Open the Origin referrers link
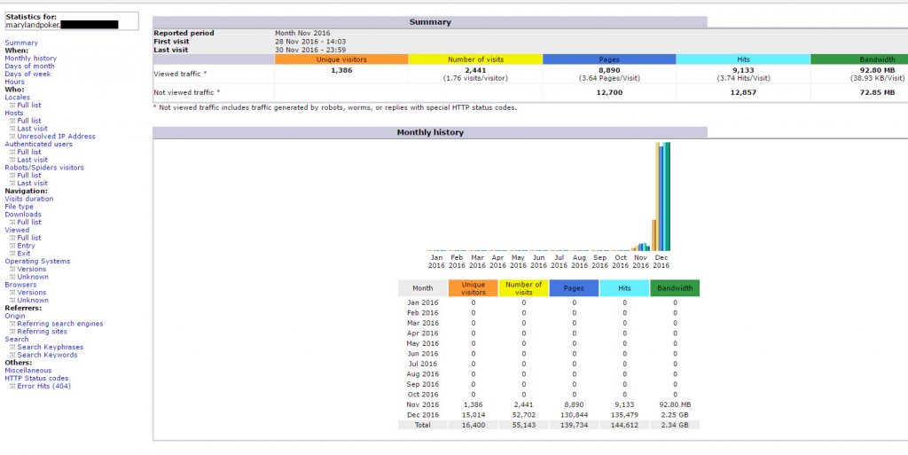Viewport: 908px width, 455px height. [x=15, y=316]
